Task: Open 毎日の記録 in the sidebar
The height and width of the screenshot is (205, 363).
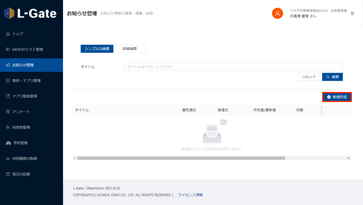Action: [x=21, y=174]
